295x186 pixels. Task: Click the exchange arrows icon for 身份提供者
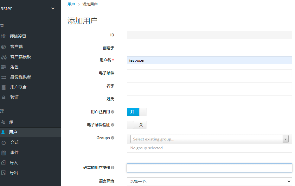pyautogui.click(x=4, y=77)
